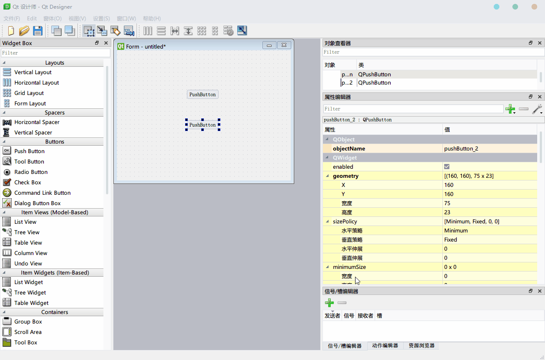Switch to Edit Signals/Slots mode
545x360 pixels.
[x=103, y=30]
